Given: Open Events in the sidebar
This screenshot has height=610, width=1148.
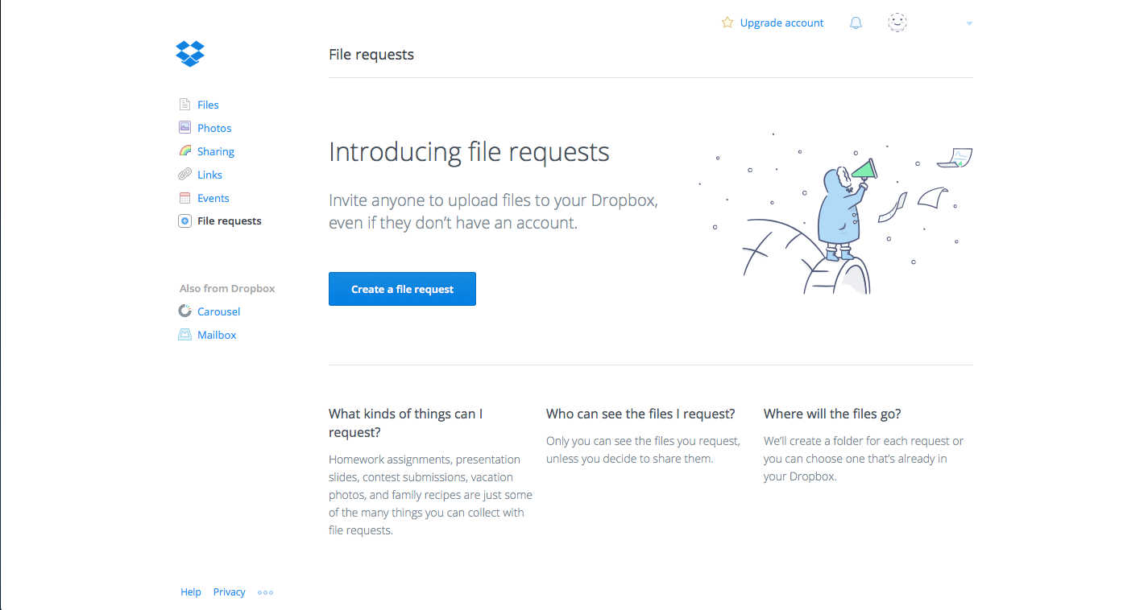Looking at the screenshot, I should [213, 198].
